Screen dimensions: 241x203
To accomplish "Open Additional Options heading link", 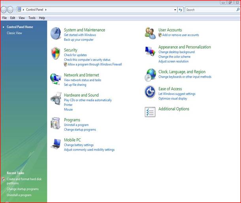I will point(174,109).
